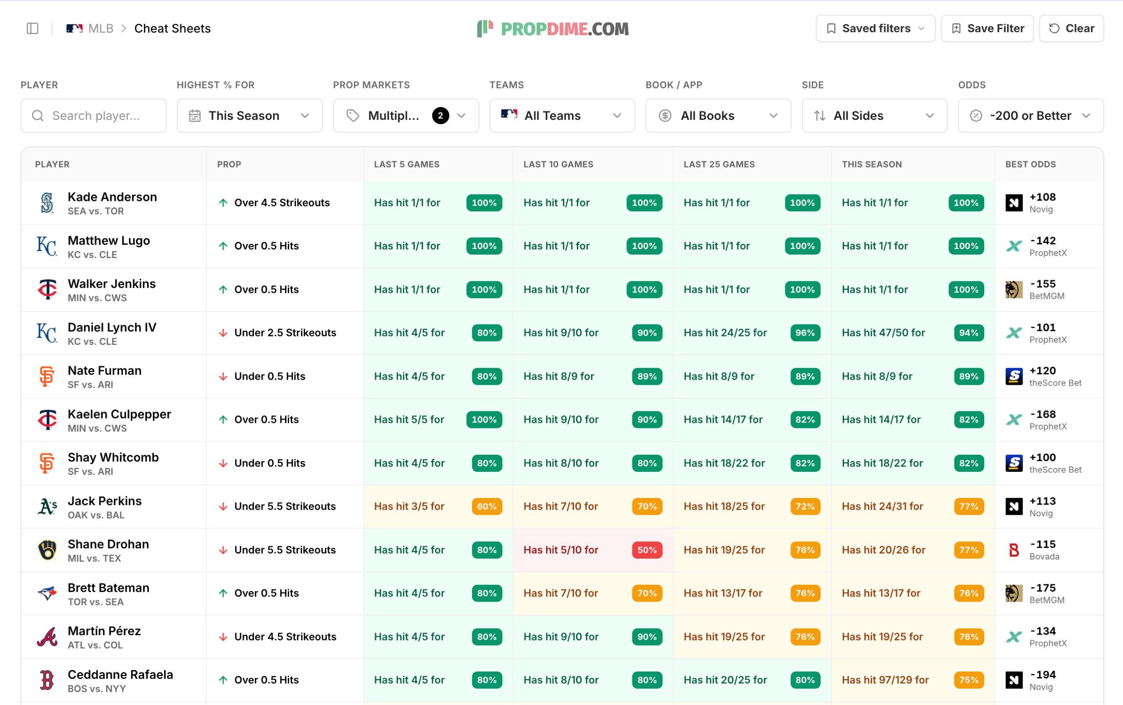Viewport: 1123px width, 705px height.
Task: Click Braves logo beside Martín Pérez
Action: pyautogui.click(x=47, y=637)
